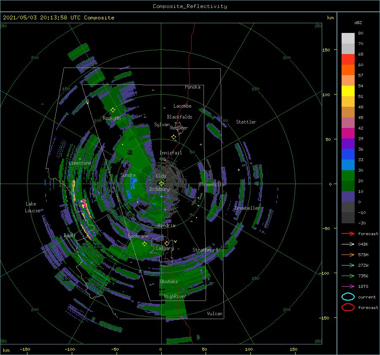The height and width of the screenshot is (355, 380).
Task: Click the orange 57DM arrow in the legend
Action: pyautogui.click(x=348, y=255)
